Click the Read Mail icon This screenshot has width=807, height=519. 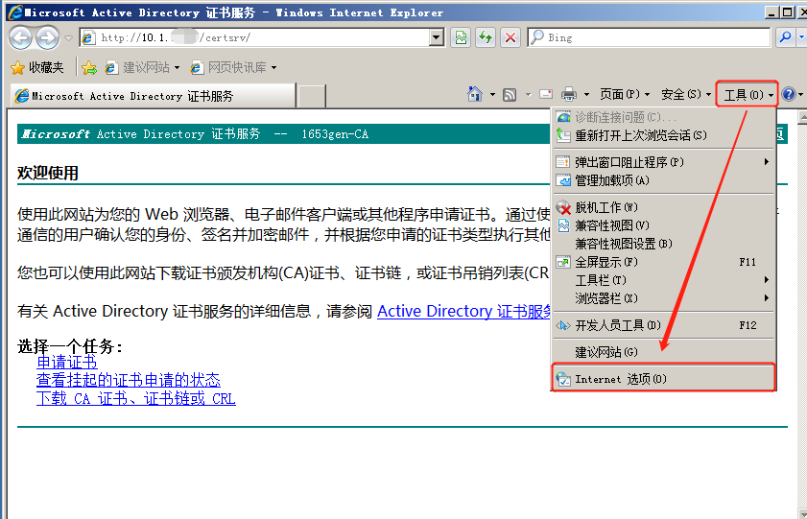(546, 94)
